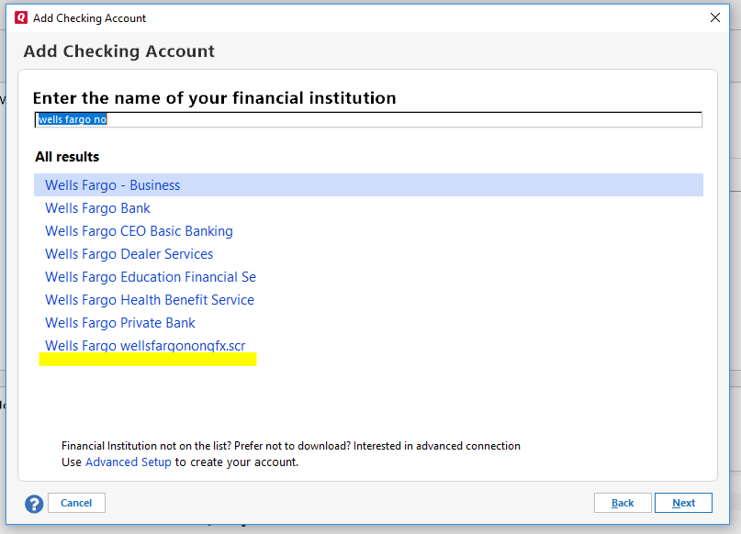This screenshot has height=534, width=741.
Task: Select Wells Fargo Private Bank
Action: 119,323
